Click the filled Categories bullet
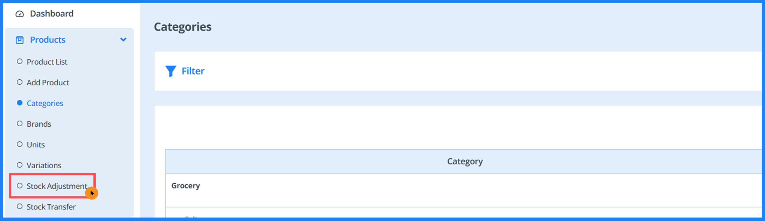The height and width of the screenshot is (221, 765). [x=20, y=103]
